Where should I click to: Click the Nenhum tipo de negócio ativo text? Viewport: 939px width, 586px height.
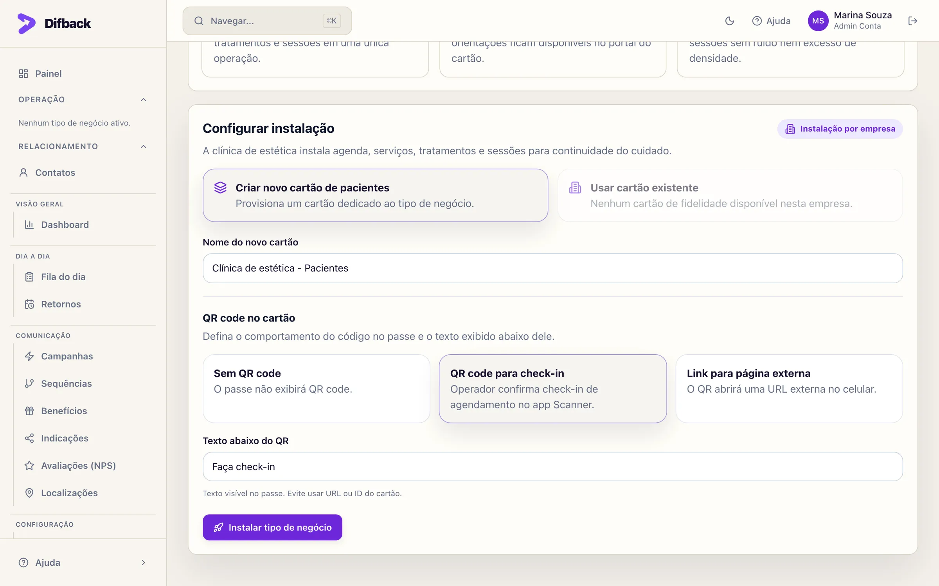(74, 123)
